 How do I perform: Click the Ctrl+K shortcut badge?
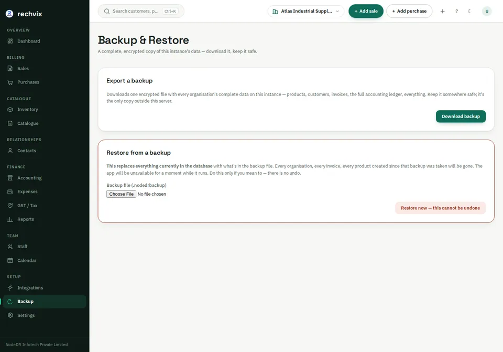coord(170,11)
